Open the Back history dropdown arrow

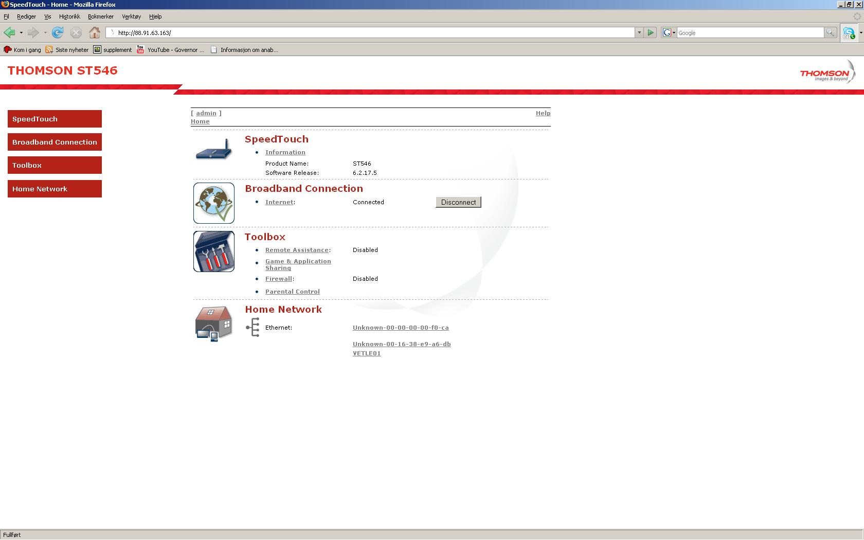click(21, 33)
